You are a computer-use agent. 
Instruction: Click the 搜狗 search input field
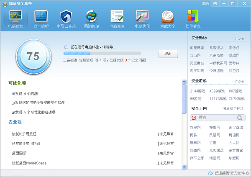(x=217, y=118)
